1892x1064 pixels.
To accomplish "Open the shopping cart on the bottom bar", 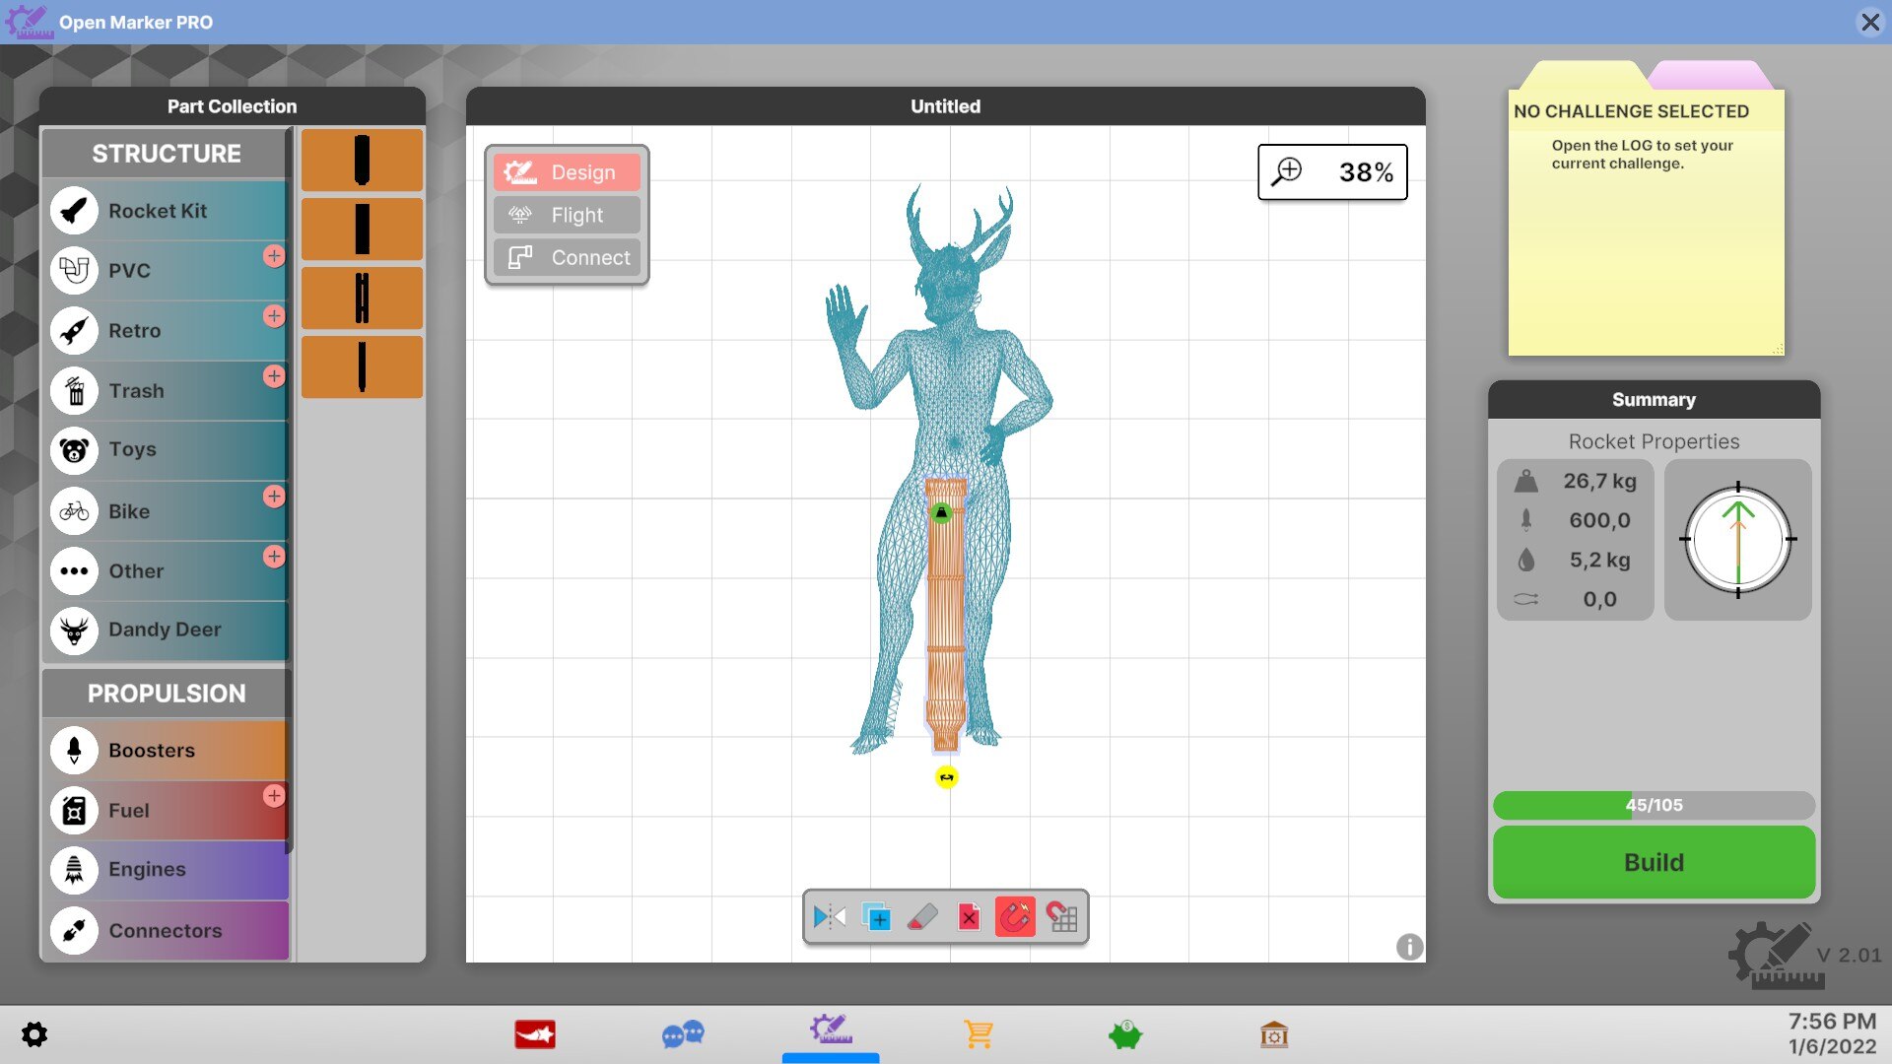I will click(x=979, y=1034).
